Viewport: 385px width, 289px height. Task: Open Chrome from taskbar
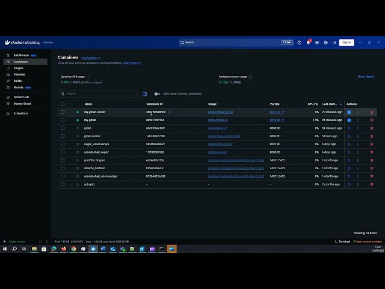(x=73, y=249)
